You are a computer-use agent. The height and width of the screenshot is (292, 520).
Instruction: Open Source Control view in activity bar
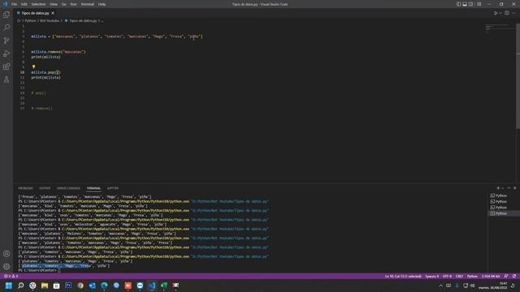(6, 41)
